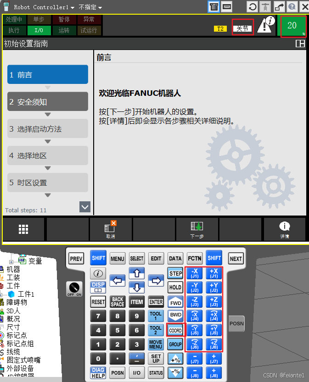This screenshot has width=309, height=382.
Task: Click the SELECT key
Action: (136, 259)
